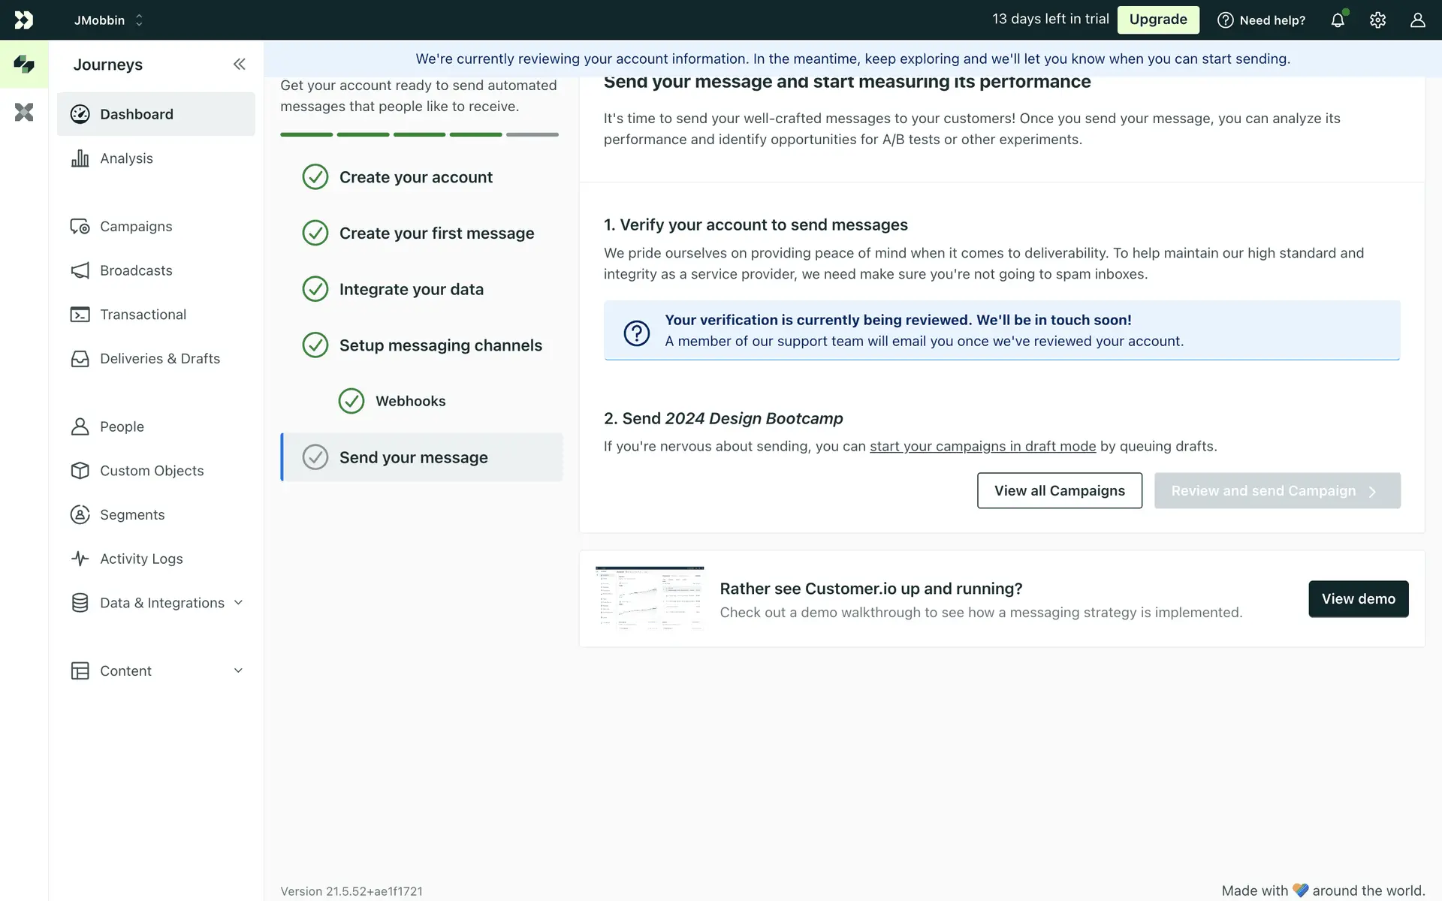Collapse the Journeys sidebar with the double chevron
1442x901 pixels.
239,65
